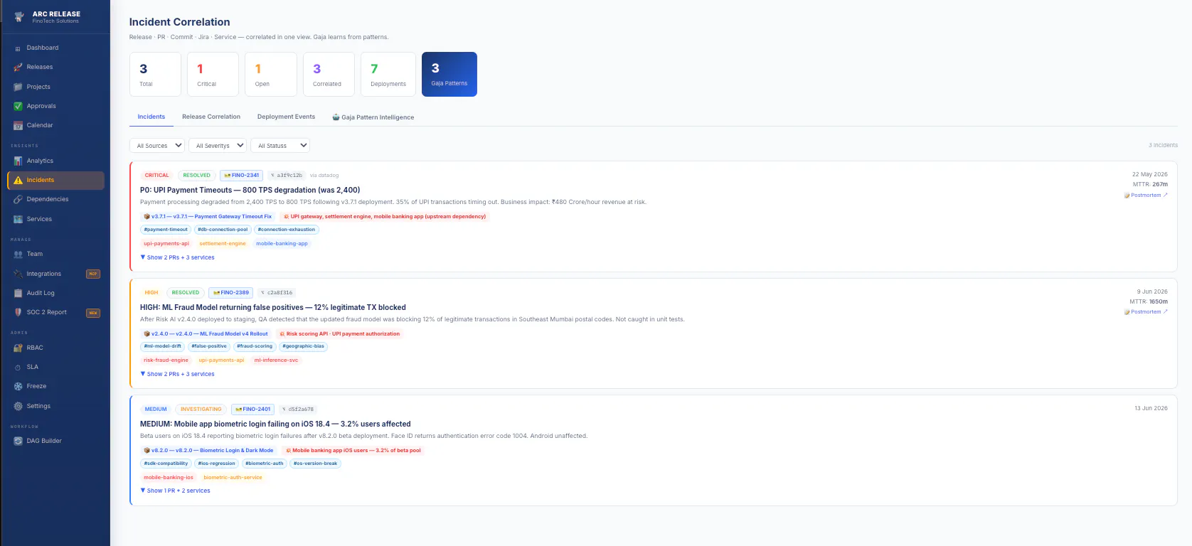Open Postmortem link for UPI Payment Timeouts incident
Viewport: 1192px width, 546px height.
coord(1146,195)
